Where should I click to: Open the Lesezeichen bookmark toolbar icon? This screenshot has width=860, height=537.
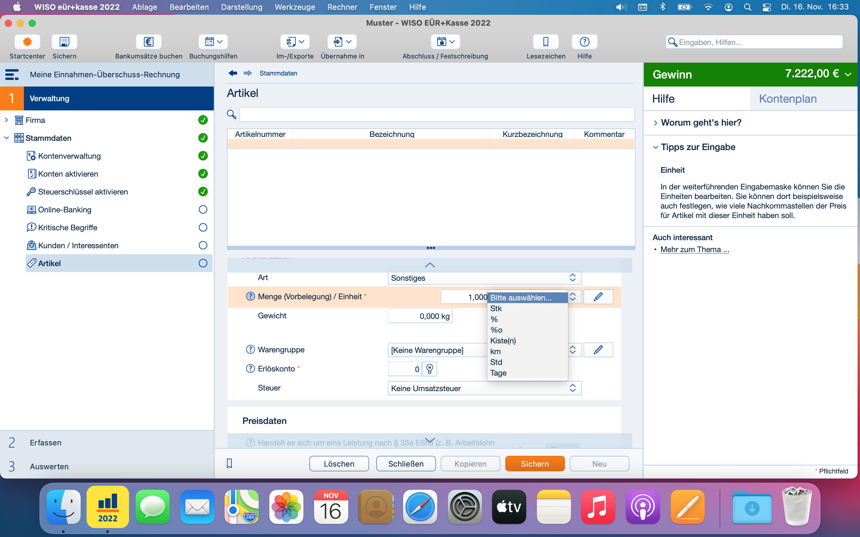tap(546, 42)
